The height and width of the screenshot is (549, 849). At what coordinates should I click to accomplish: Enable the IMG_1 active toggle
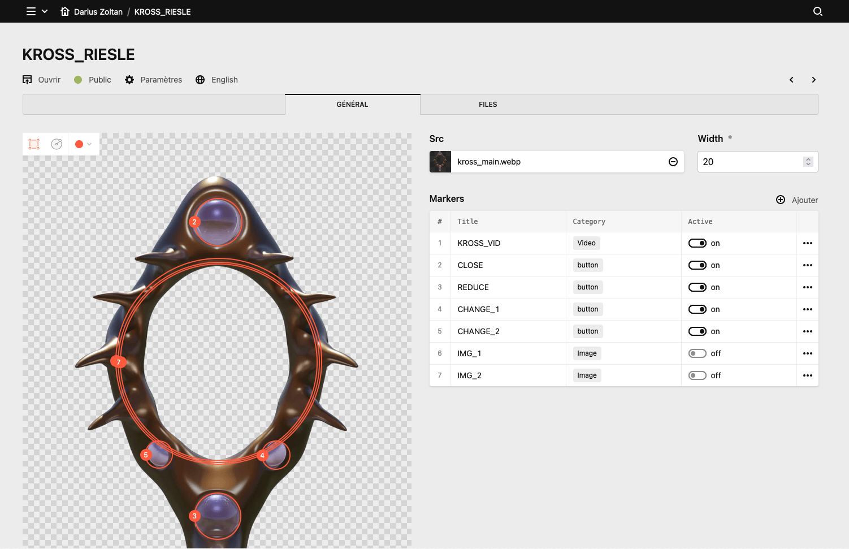tap(698, 353)
